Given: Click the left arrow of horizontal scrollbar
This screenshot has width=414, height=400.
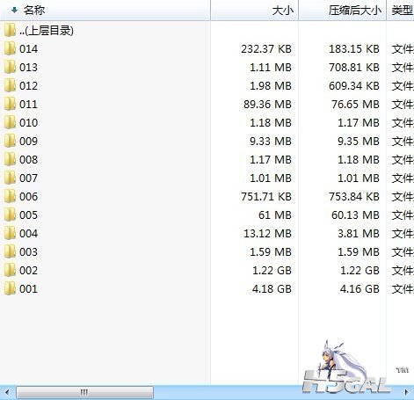Looking at the screenshot, I should click(7, 392).
